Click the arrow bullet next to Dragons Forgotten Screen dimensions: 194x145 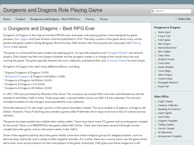click(155, 121)
